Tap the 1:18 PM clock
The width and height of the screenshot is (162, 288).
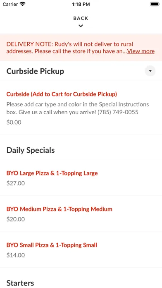tap(81, 4)
